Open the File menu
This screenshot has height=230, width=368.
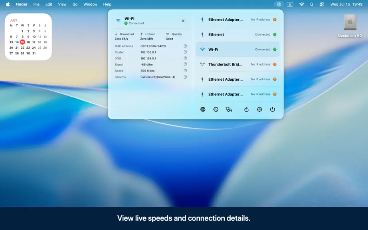pyautogui.click(x=36, y=4)
